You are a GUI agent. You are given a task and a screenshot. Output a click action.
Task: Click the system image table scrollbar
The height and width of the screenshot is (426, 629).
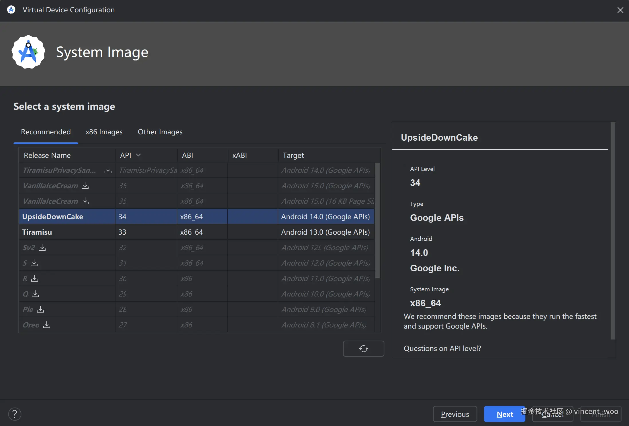point(377,221)
